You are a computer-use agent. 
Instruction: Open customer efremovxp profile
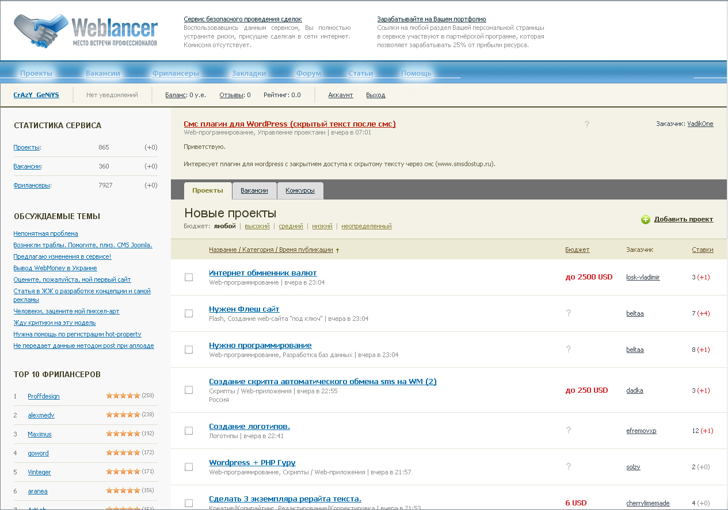tap(641, 431)
